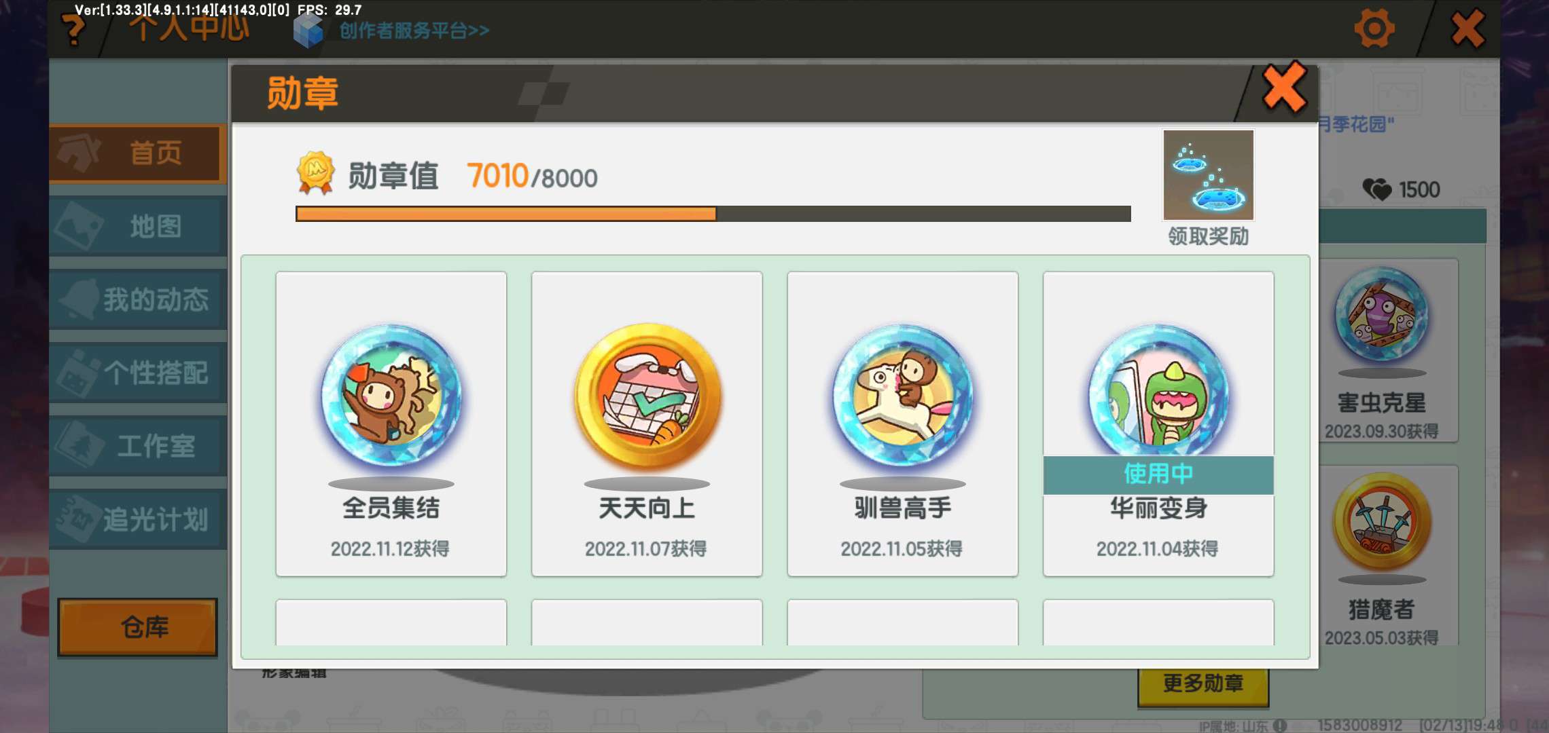The image size is (1549, 733).
Task: Open the 领取奖励 reward icon
Action: 1208,175
